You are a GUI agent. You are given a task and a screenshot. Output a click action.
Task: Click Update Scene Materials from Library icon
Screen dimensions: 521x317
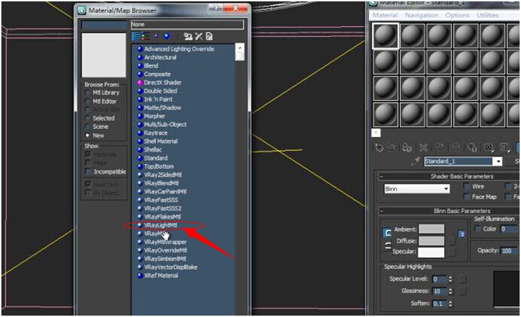pos(188,37)
